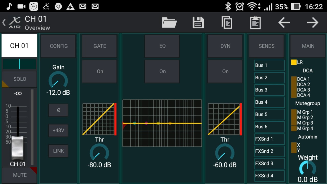
Task: Toggle the gate On button
Action: 100,71
